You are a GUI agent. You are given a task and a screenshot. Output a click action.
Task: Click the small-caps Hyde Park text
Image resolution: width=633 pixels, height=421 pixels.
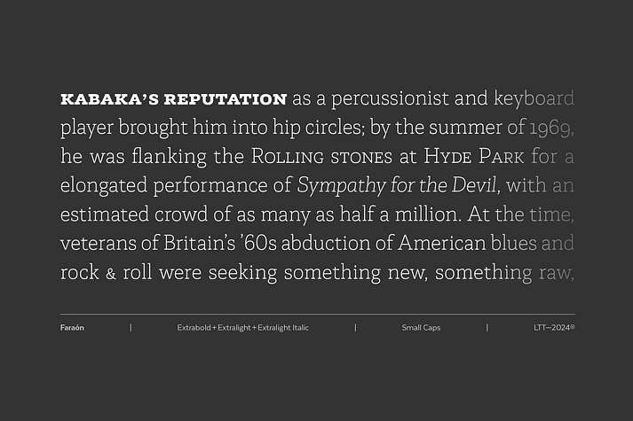coord(473,156)
